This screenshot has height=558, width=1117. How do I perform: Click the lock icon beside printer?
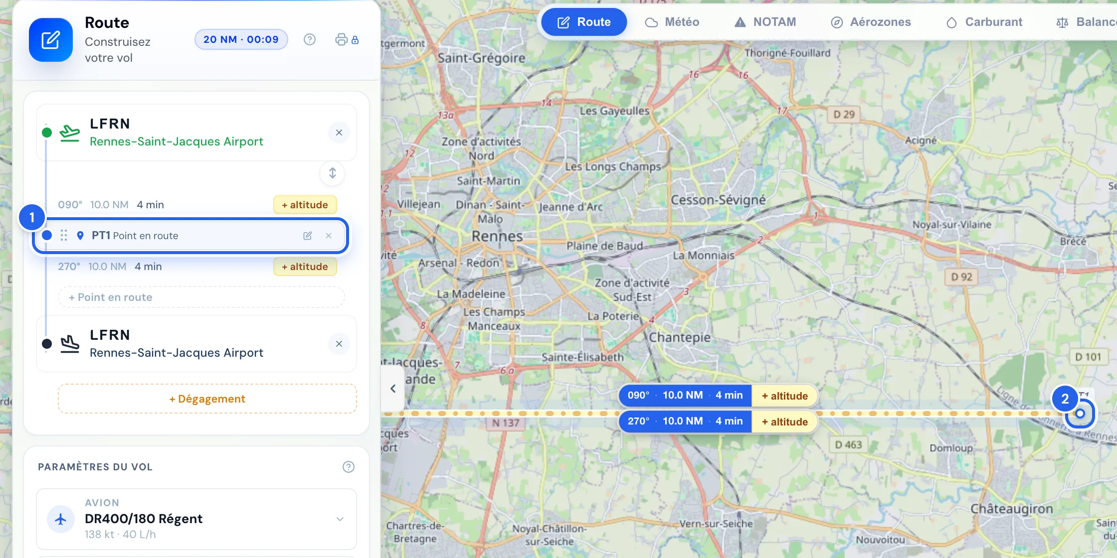355,40
